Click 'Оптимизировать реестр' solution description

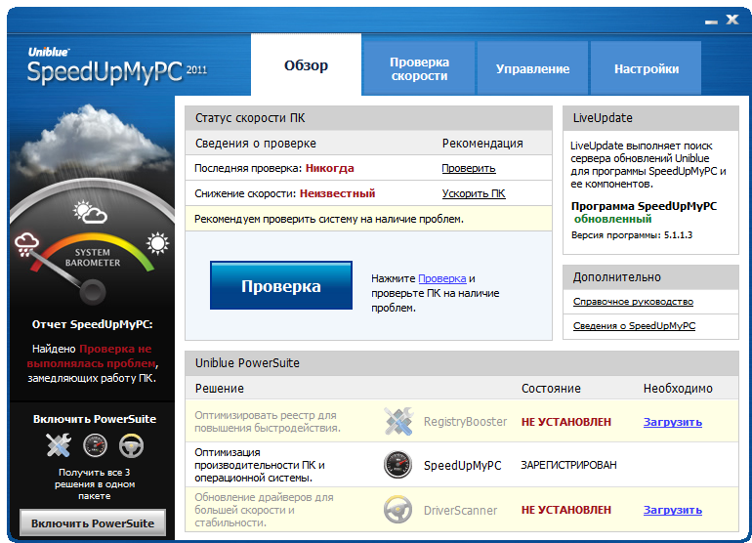(268, 422)
